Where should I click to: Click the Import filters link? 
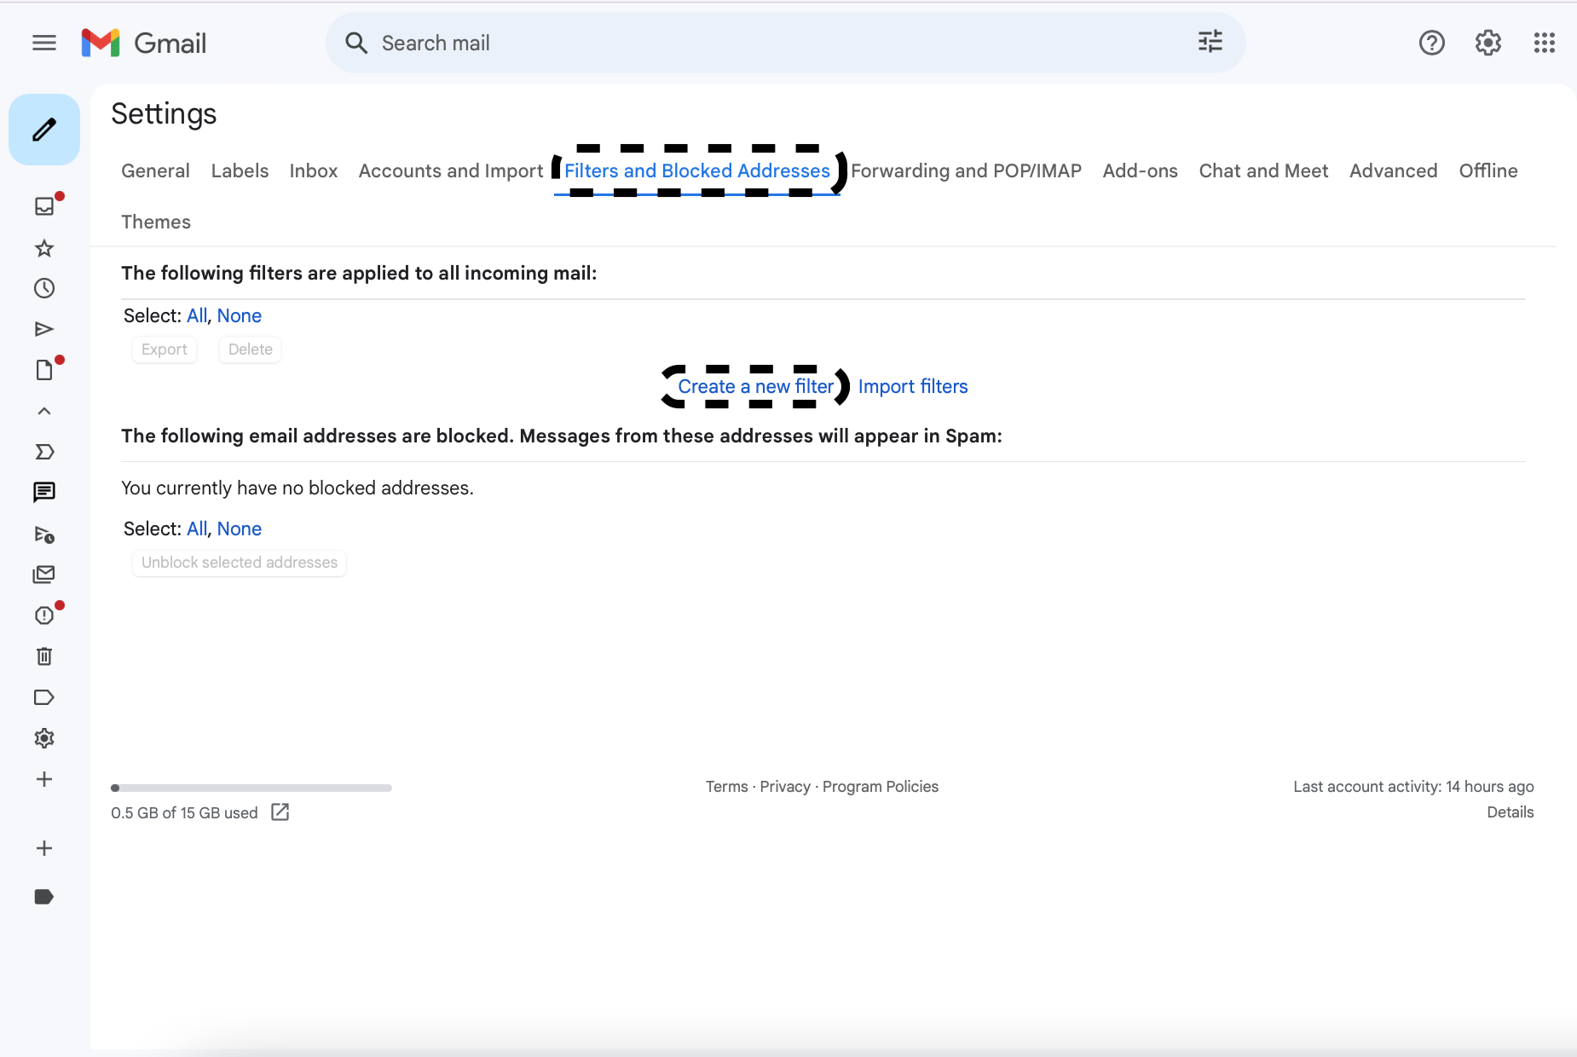913,386
